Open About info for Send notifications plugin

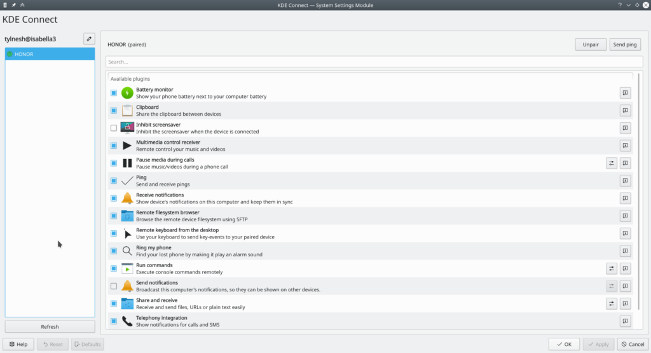[x=625, y=286]
